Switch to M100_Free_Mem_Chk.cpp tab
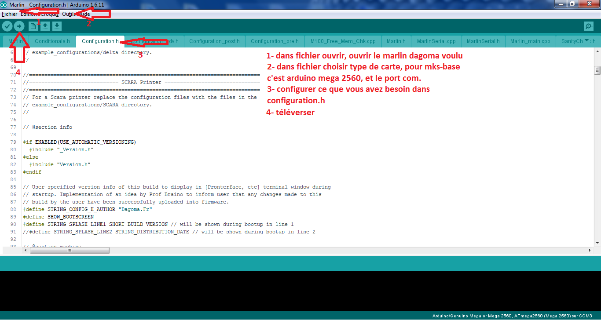The width and height of the screenshot is (601, 320). point(343,41)
